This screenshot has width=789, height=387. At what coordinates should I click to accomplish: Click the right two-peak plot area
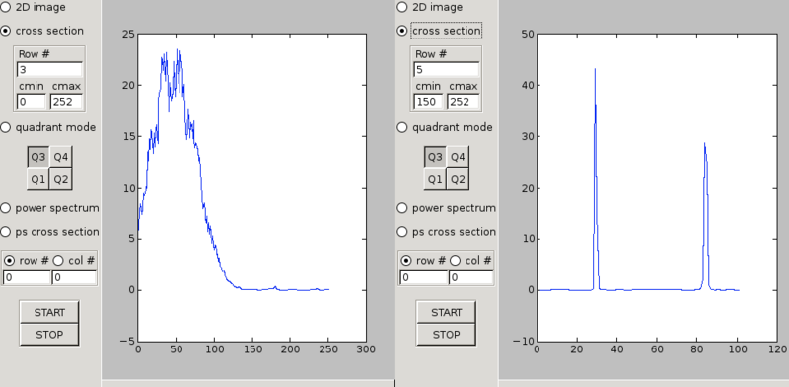[x=657, y=188]
